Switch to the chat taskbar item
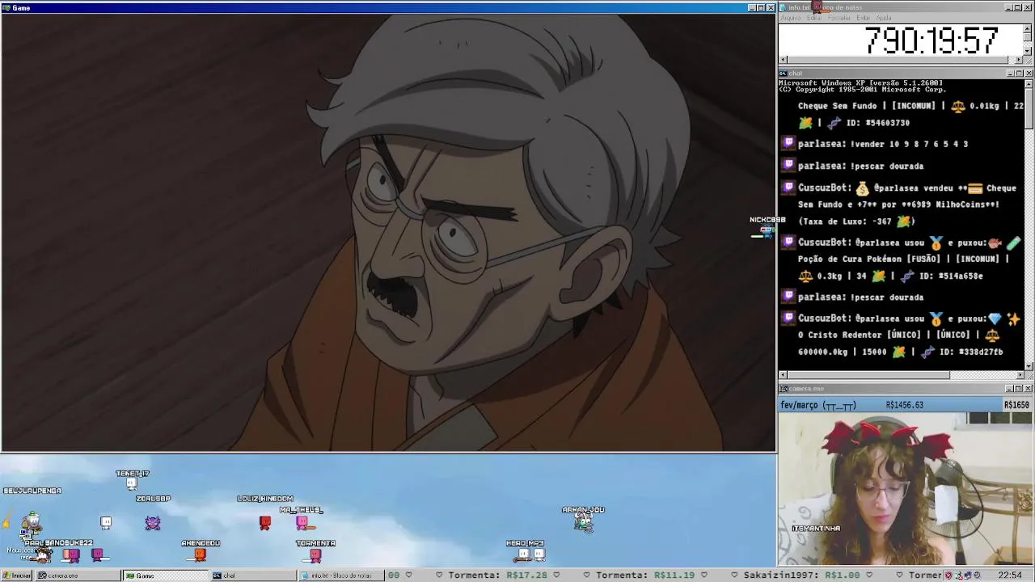 (253, 576)
